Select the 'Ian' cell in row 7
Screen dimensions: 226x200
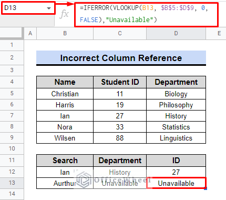[65, 116]
